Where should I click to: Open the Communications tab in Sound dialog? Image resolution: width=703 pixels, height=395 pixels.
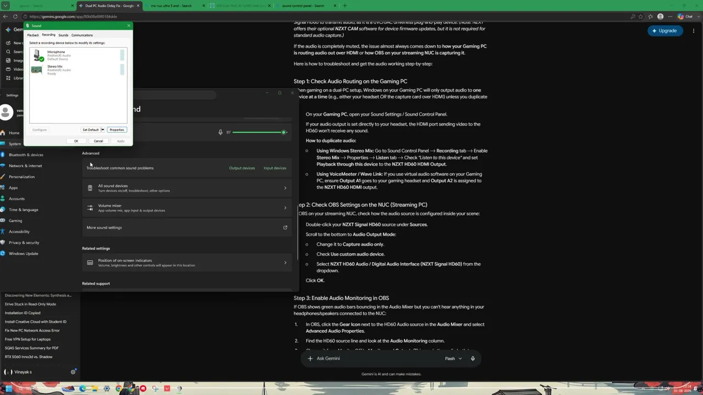coord(82,35)
